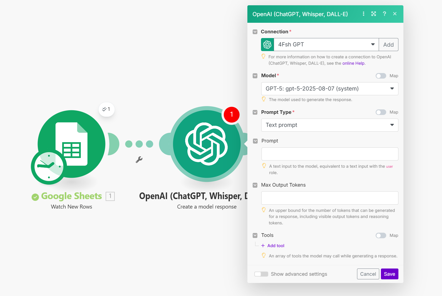Collapse the Model section

[255, 76]
